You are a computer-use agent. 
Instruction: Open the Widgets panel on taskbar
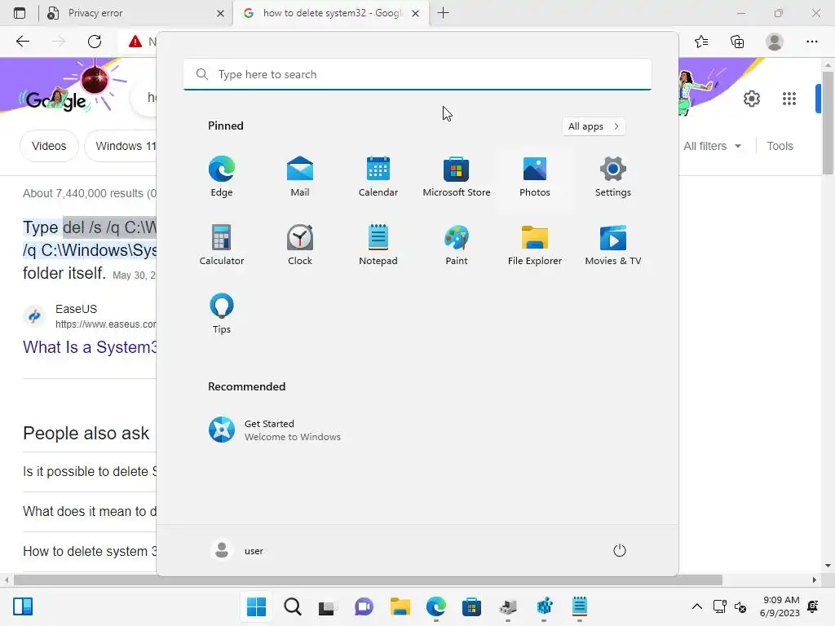pyautogui.click(x=23, y=606)
